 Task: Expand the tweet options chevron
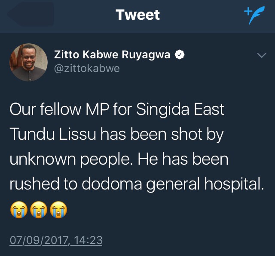point(262,55)
